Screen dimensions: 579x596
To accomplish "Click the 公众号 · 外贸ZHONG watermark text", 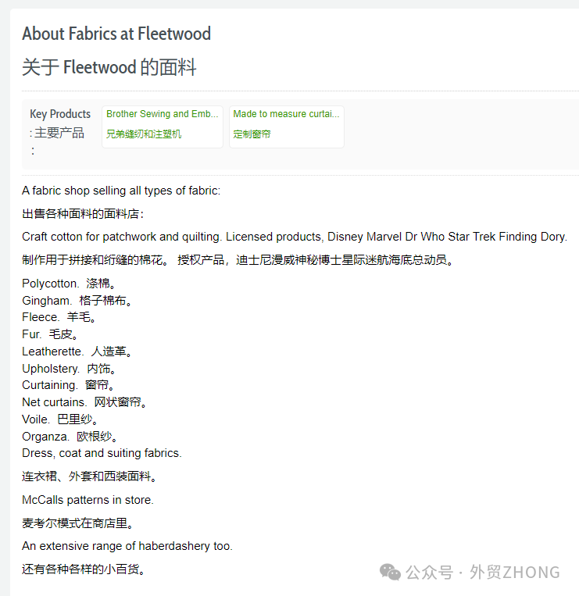I will pyautogui.click(x=483, y=573).
